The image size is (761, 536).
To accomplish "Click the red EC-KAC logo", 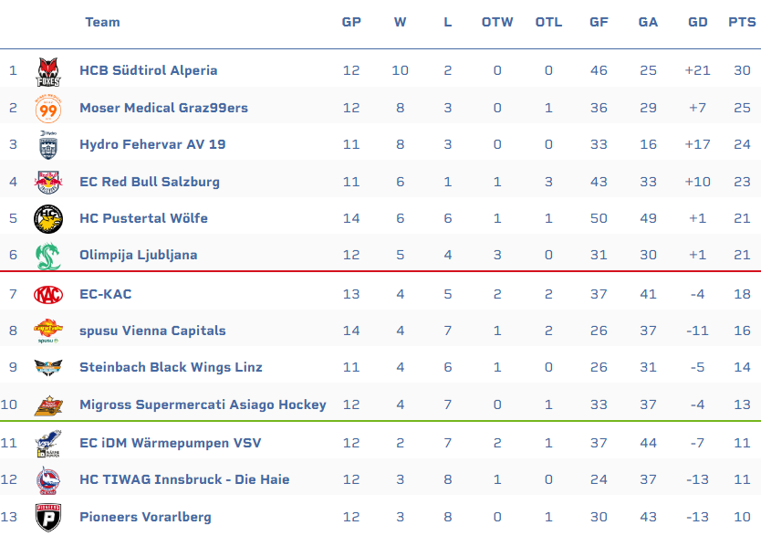I will click(x=48, y=295).
